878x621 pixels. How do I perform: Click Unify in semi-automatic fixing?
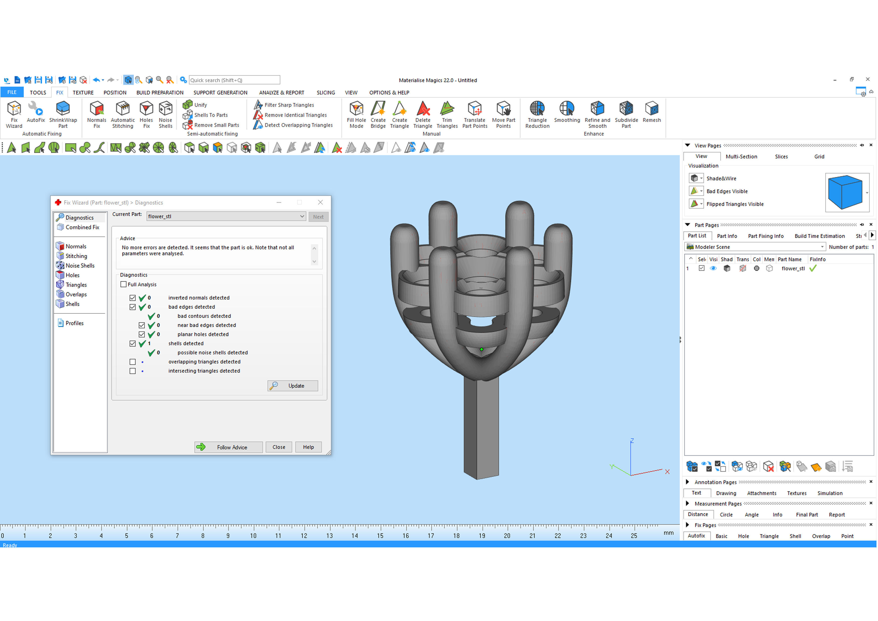click(195, 104)
